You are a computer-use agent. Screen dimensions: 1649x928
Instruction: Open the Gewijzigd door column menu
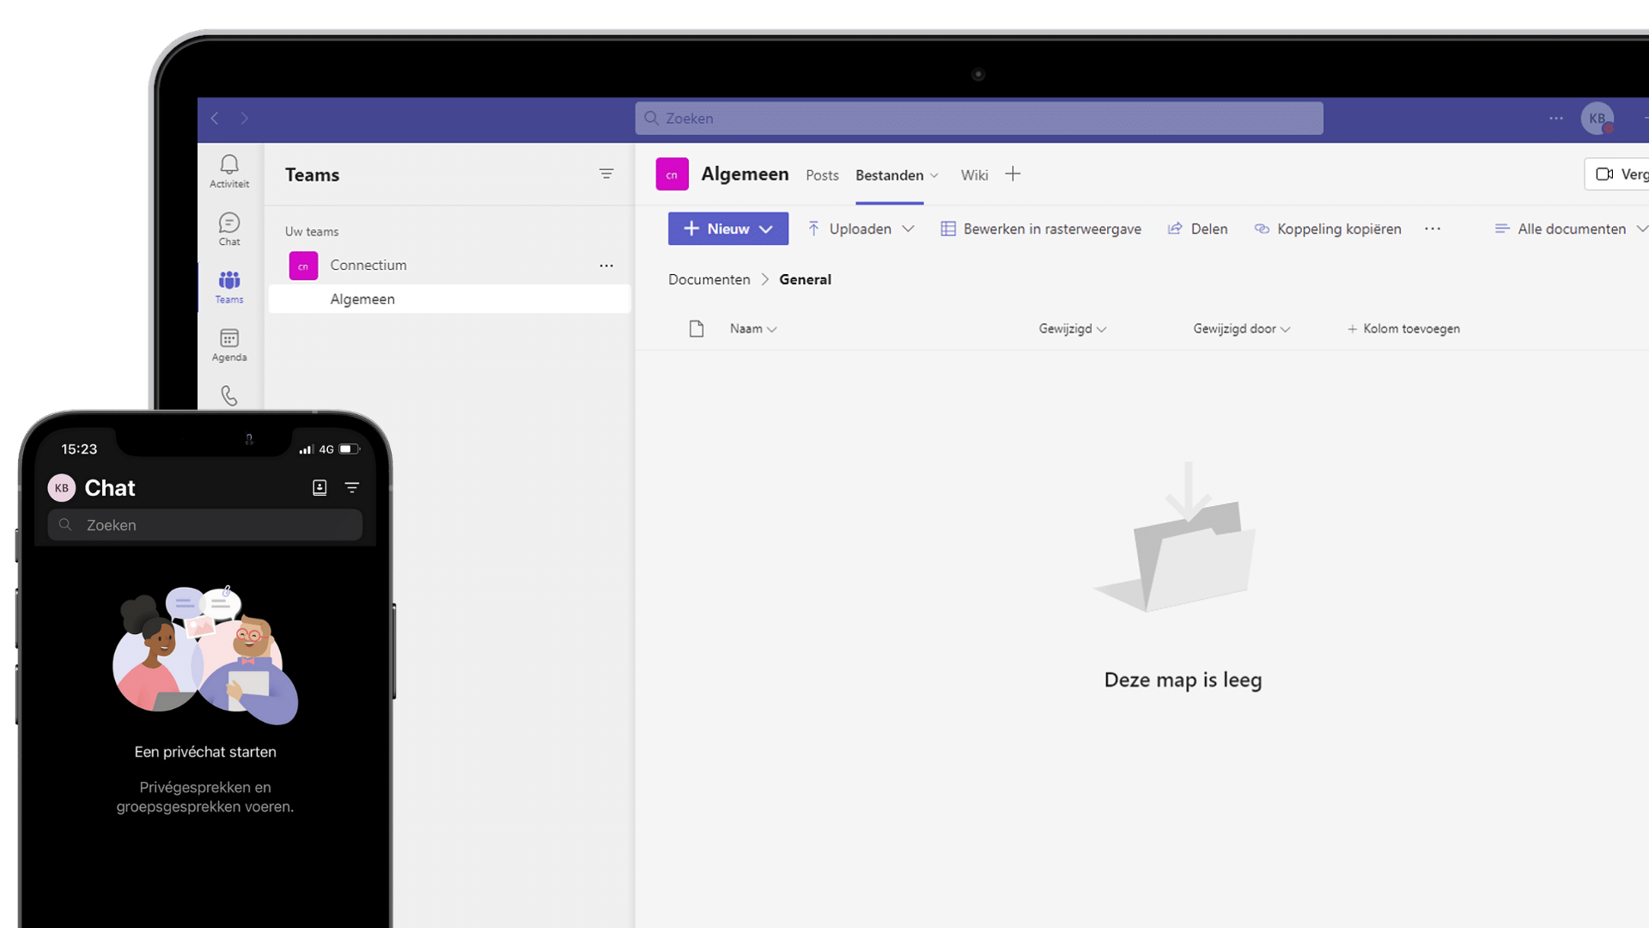[1241, 328]
